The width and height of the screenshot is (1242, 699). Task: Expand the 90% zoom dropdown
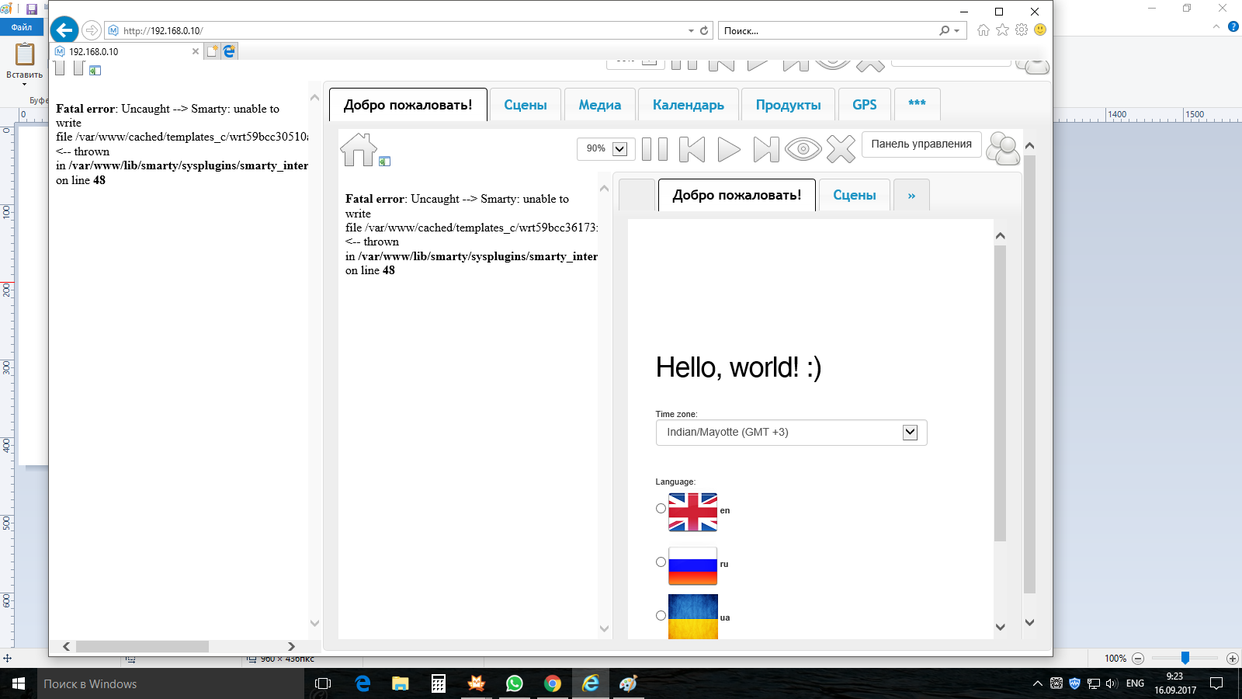click(x=619, y=149)
